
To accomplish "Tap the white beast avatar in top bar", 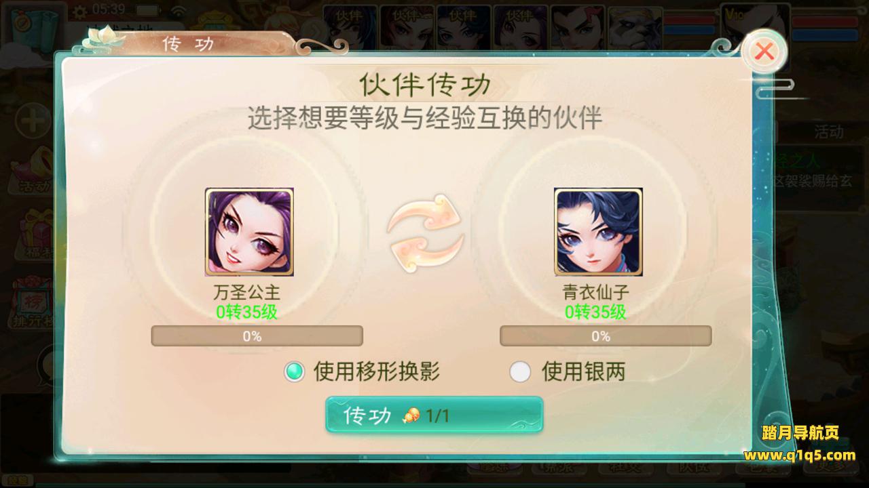I will coord(635,27).
